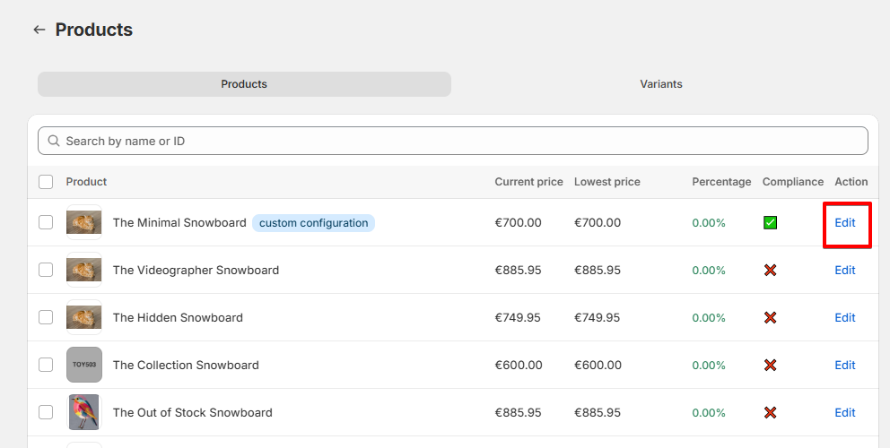Click the red X for Out of Stock Snowboard
890x448 pixels.
[x=771, y=413]
